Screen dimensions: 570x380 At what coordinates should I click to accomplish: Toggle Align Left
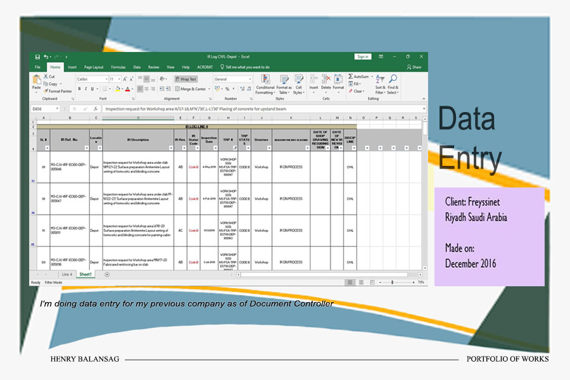click(x=140, y=89)
